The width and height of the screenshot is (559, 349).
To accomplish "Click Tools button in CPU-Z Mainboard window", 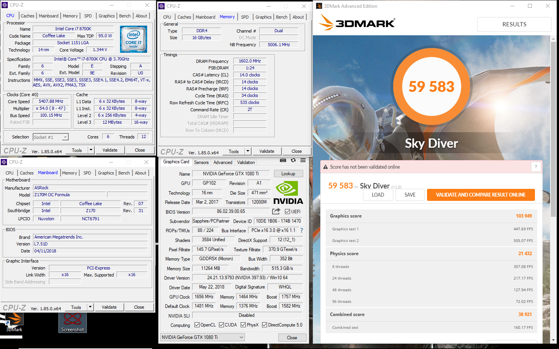I will coord(76,307).
